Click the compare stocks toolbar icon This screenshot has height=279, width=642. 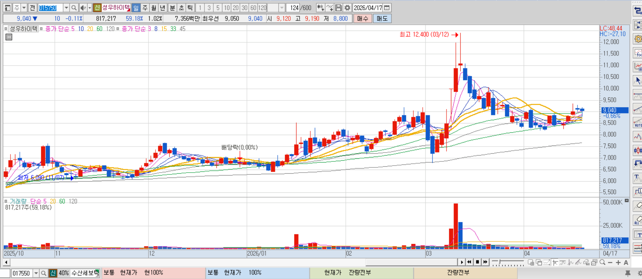(320, 8)
